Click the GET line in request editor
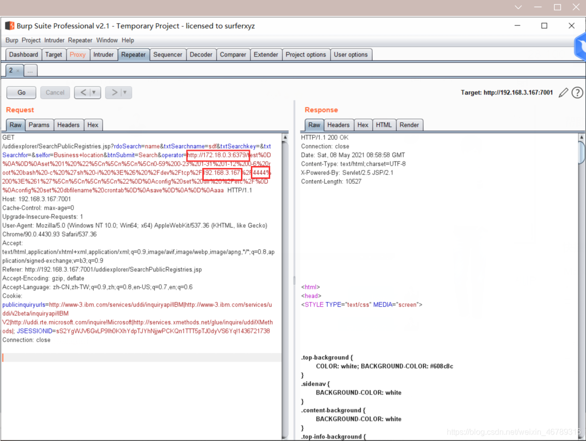This screenshot has height=441, width=586. pyautogui.click(x=8, y=137)
